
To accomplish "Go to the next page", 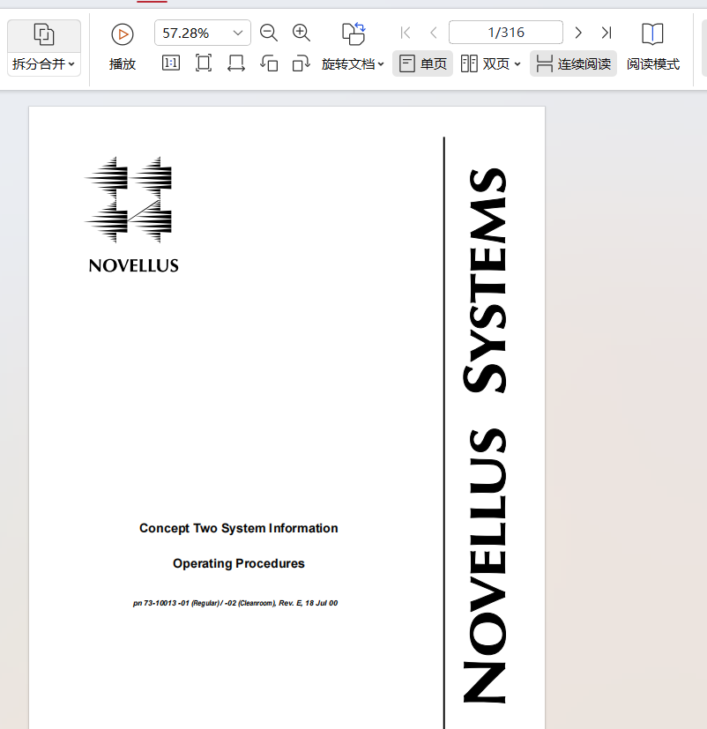I will pyautogui.click(x=578, y=33).
